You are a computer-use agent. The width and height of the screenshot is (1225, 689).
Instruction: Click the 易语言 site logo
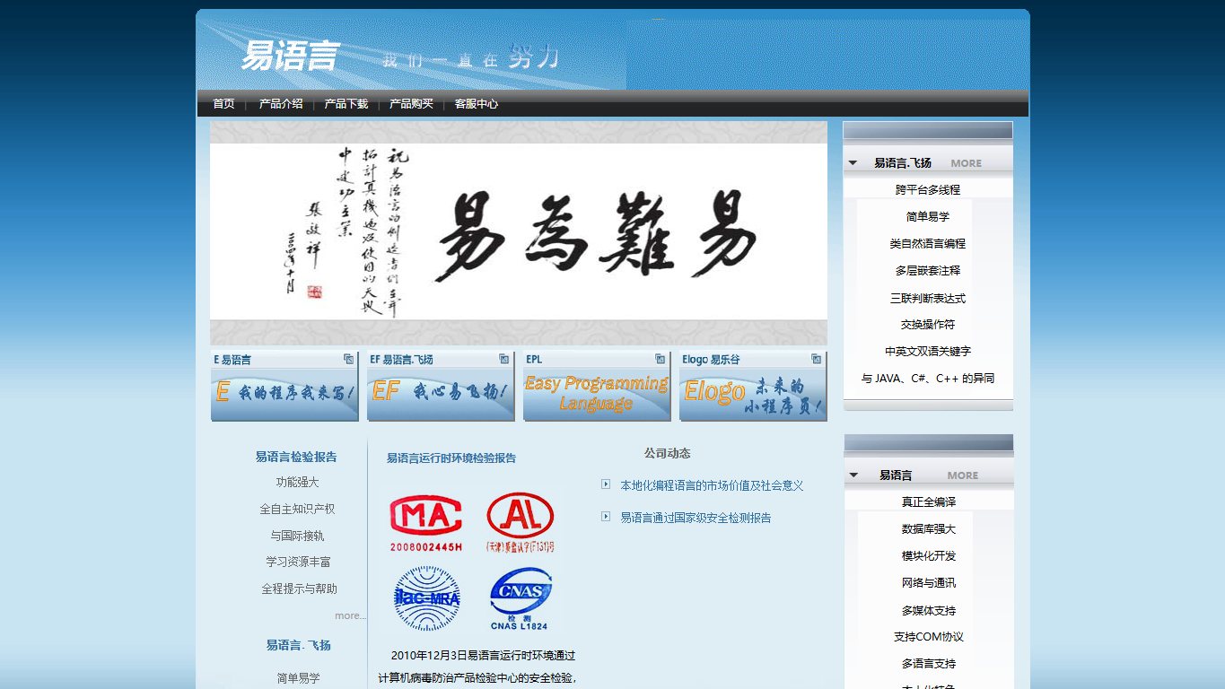click(x=289, y=56)
